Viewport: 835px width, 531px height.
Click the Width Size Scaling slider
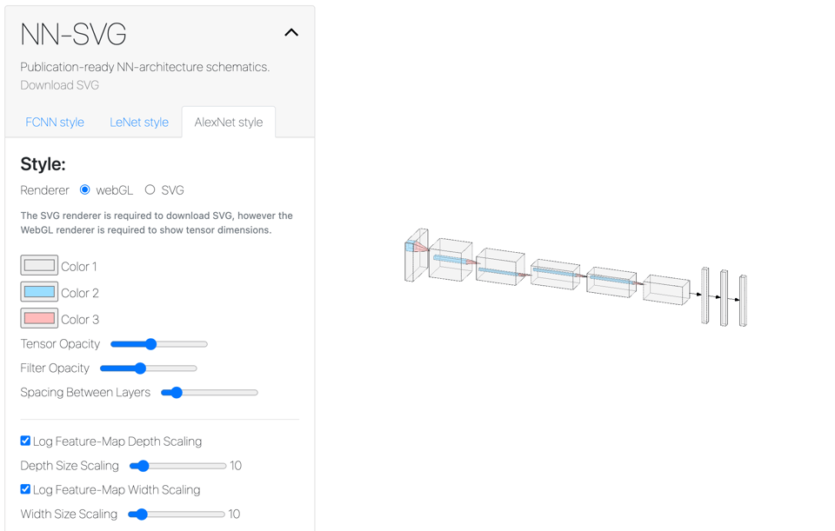tap(177, 514)
